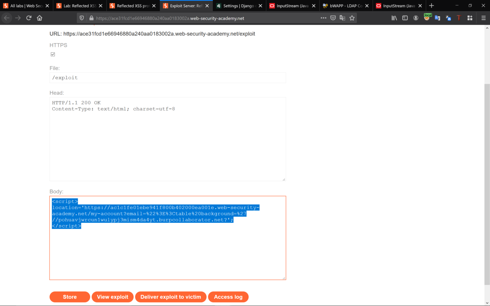Screen dimensions: 490x306
Task: Open the Firefox home page
Action: point(40,18)
